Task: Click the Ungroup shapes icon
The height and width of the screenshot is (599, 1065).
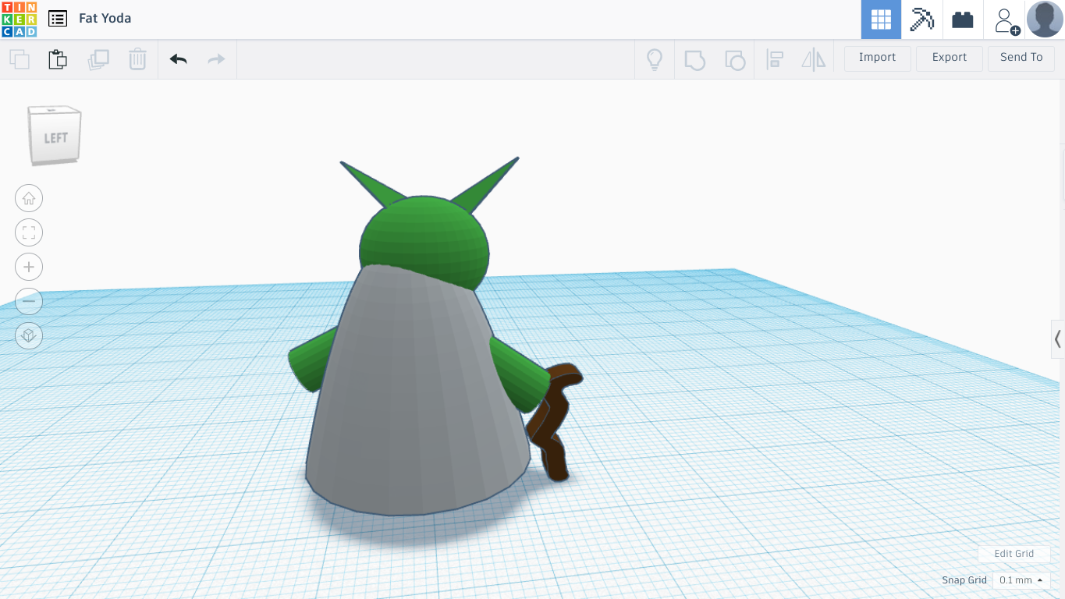Action: 735,59
